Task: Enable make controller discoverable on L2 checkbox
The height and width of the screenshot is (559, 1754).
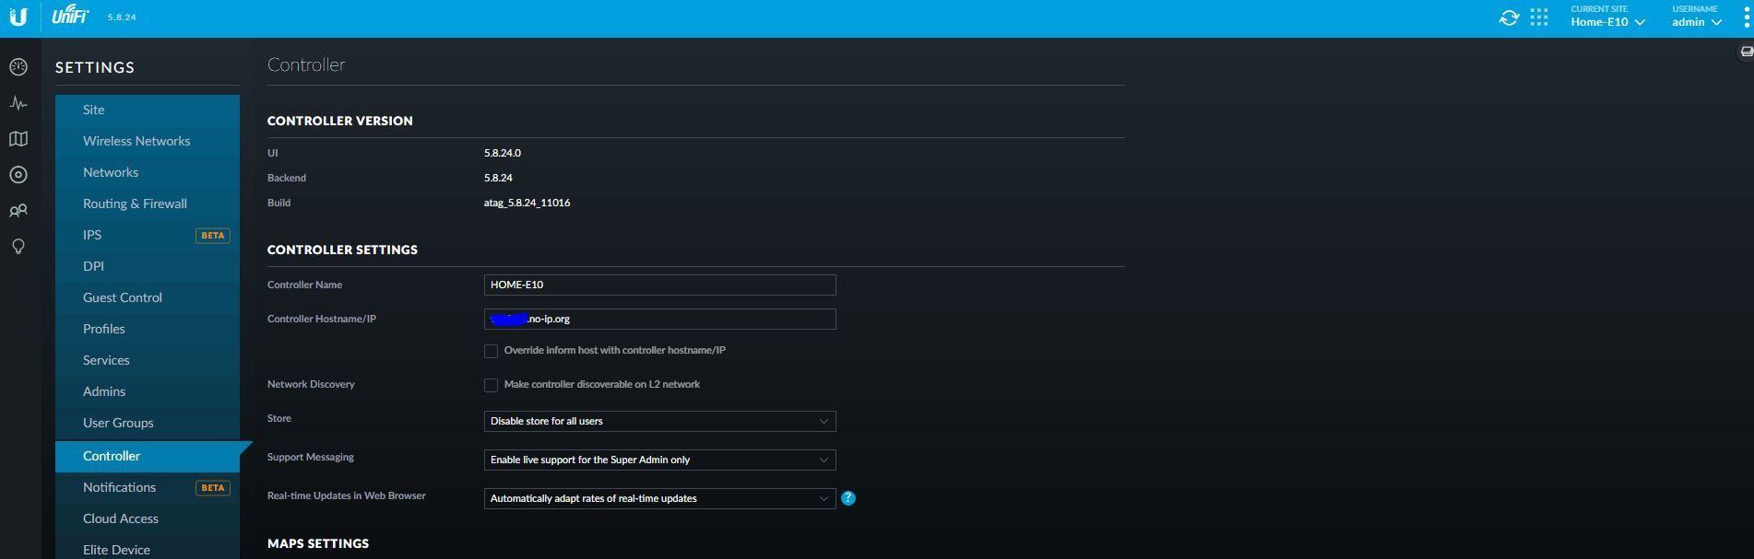Action: coord(492,385)
